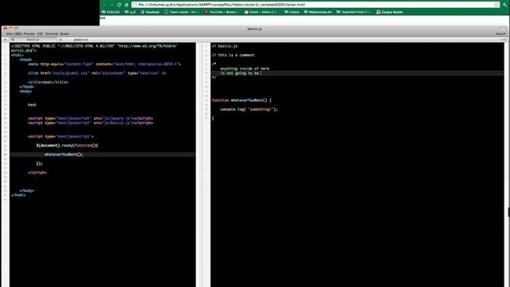This screenshot has width=510, height=287.
Task: Click '<title>test</title>' line
Action: (48, 82)
